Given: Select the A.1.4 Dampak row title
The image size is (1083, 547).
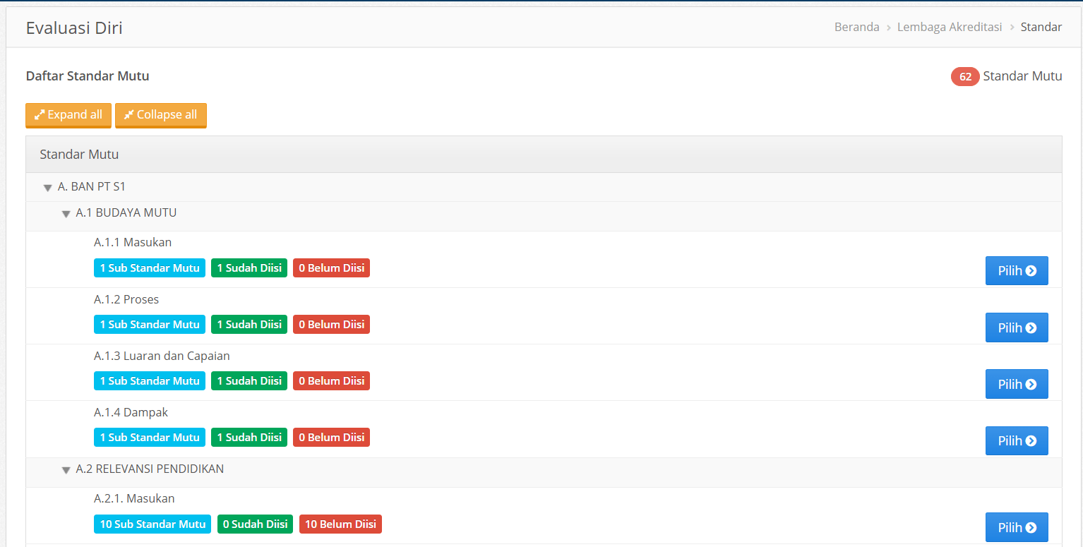Looking at the screenshot, I should coord(131,412).
